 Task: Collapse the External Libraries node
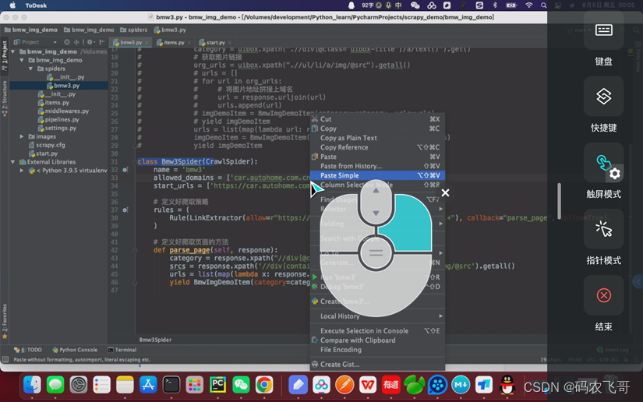tap(12, 162)
